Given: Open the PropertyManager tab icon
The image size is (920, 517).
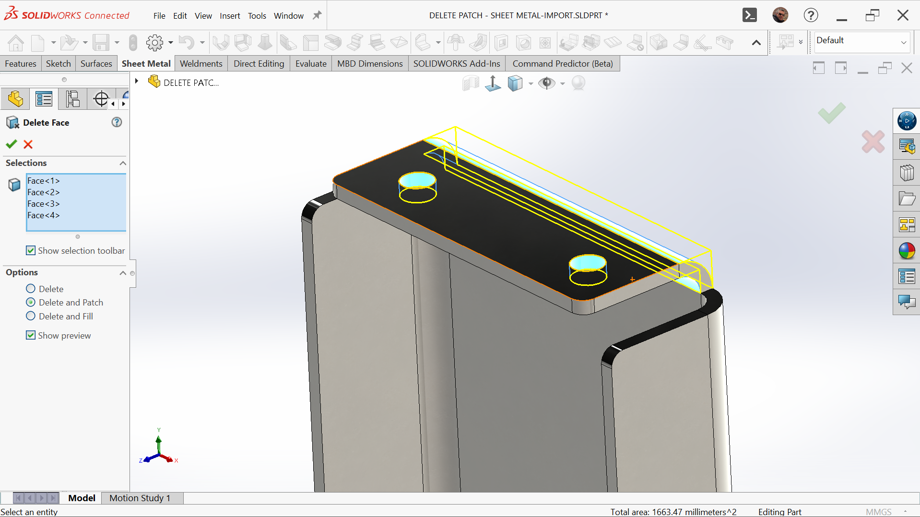Looking at the screenshot, I should click(x=44, y=99).
